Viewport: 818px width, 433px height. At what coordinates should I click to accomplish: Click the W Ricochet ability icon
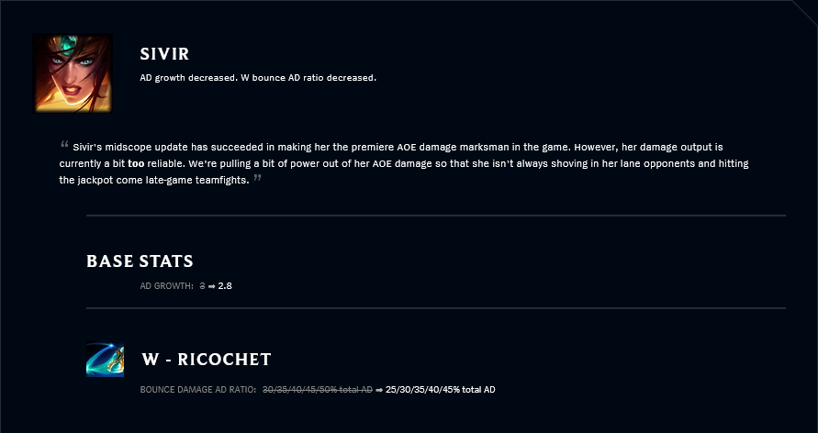tap(105, 359)
